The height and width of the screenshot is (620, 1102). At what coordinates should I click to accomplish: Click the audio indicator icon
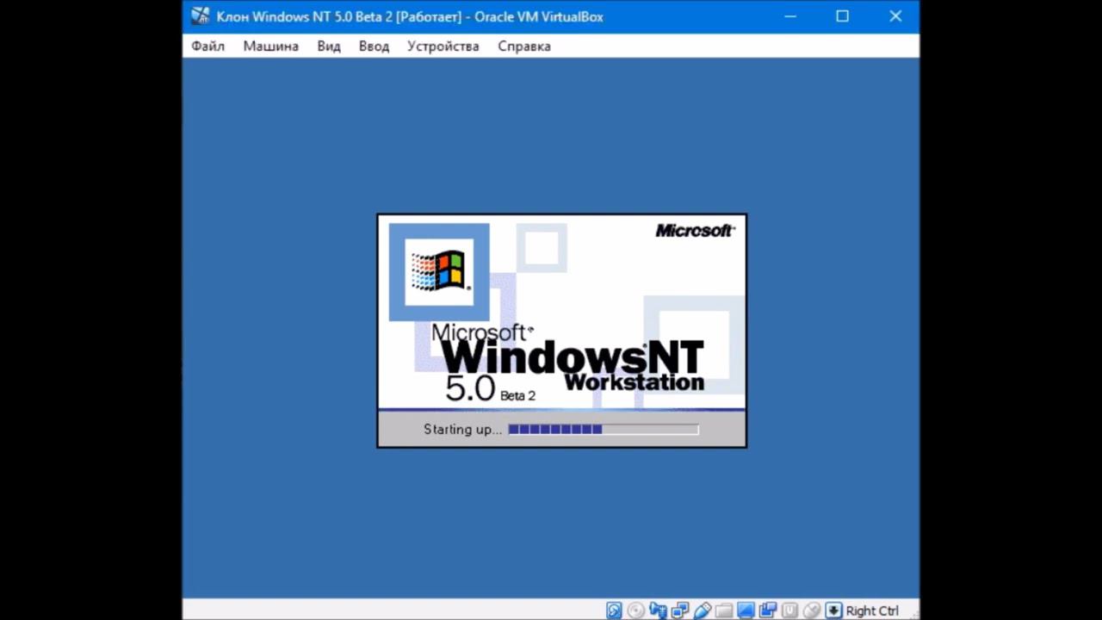coord(658,611)
